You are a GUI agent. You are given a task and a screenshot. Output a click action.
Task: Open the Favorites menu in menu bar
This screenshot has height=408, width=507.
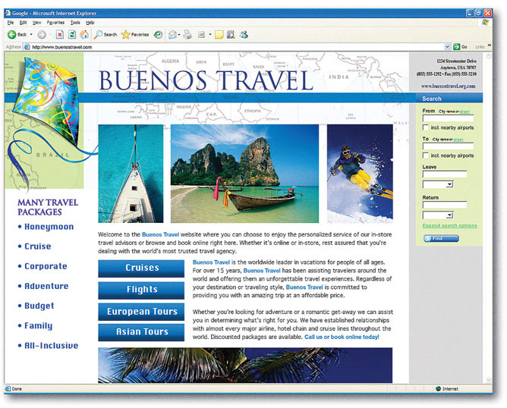[x=55, y=23]
